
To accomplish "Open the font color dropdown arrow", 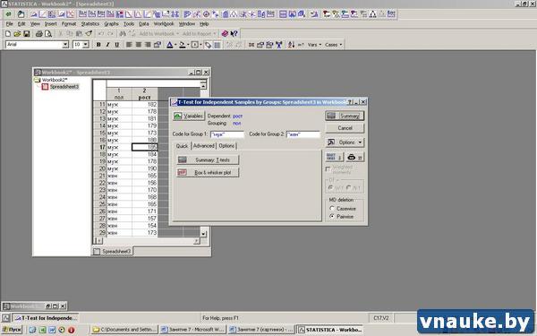I will coord(175,45).
